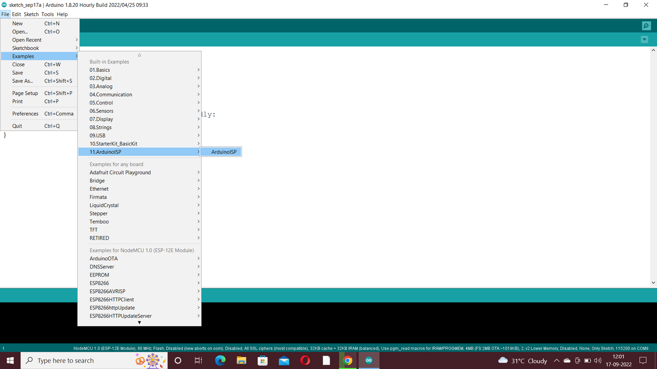Expand the ArduinoOTA examples submenu
Viewport: 657px width, 369px height.
click(x=139, y=259)
